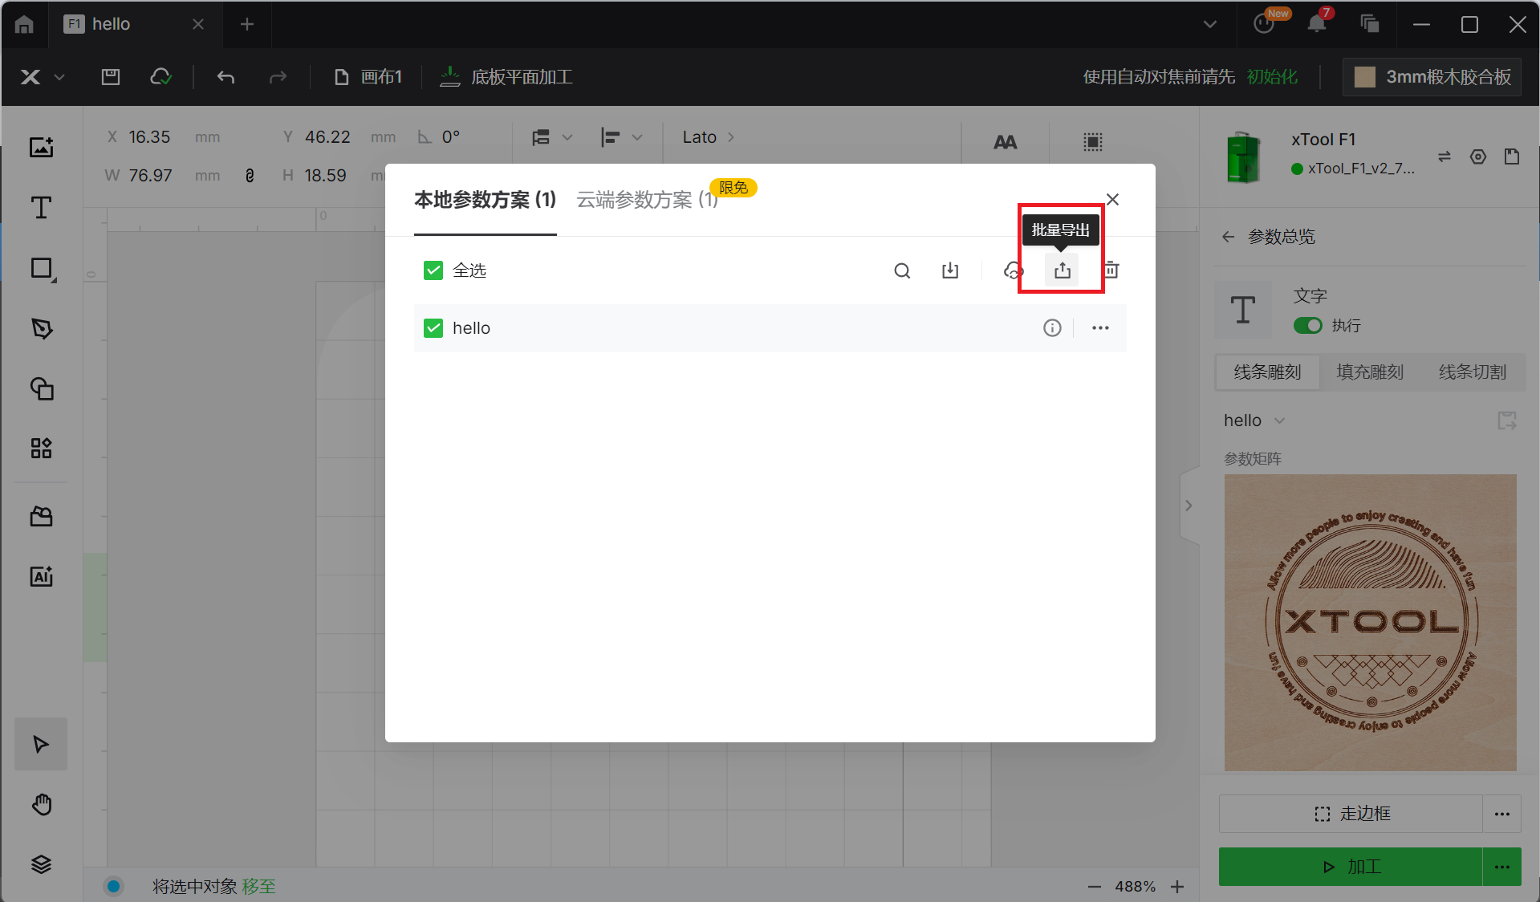1540x902 pixels.
Task: Select the Hand pan tool
Action: [x=41, y=804]
